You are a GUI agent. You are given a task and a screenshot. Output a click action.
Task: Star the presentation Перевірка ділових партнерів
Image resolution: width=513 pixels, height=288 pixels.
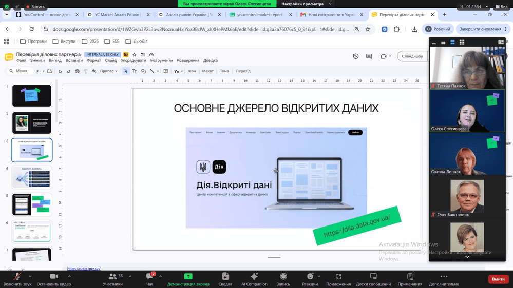tap(134, 54)
